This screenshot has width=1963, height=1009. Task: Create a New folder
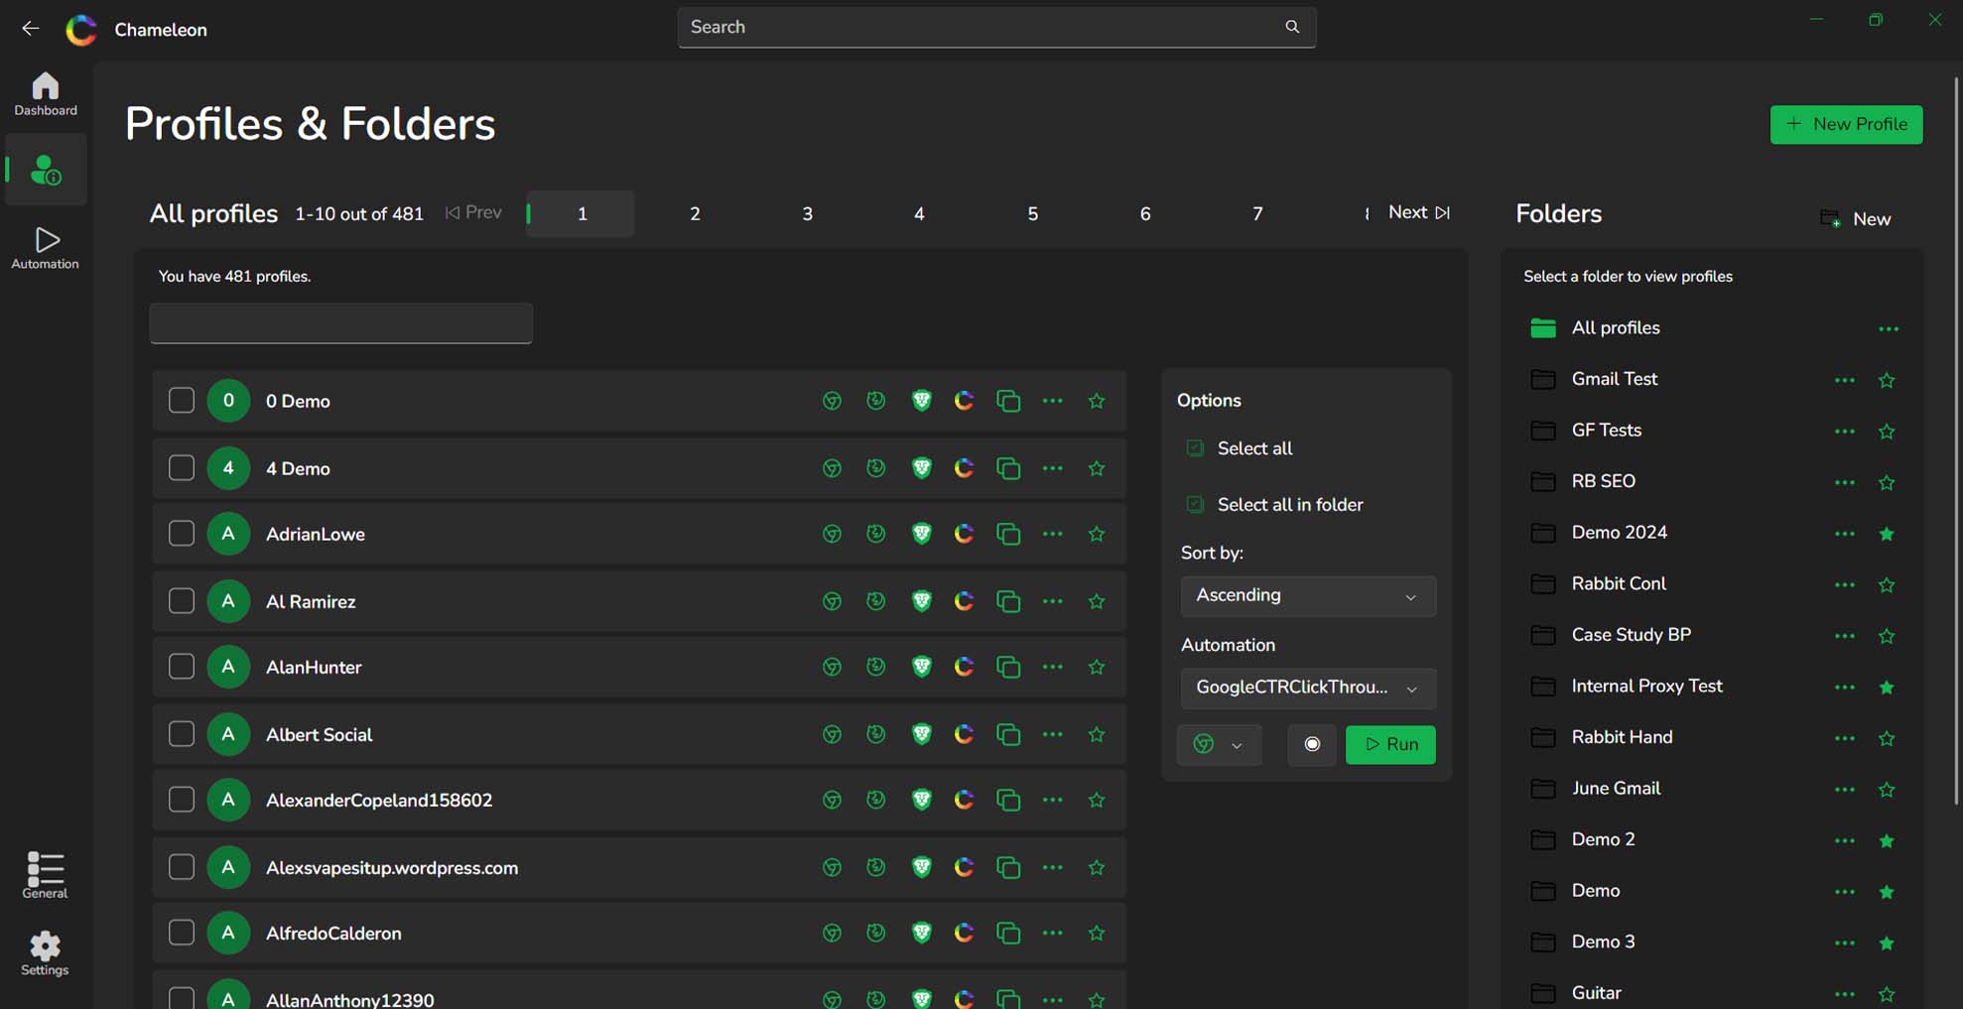point(1855,218)
